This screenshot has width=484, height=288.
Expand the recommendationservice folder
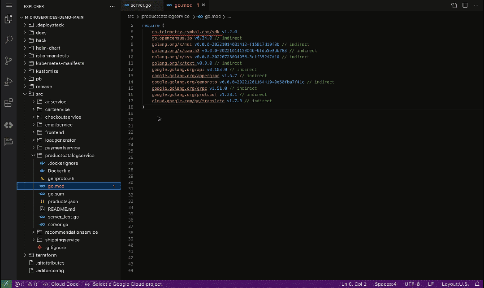point(71,232)
